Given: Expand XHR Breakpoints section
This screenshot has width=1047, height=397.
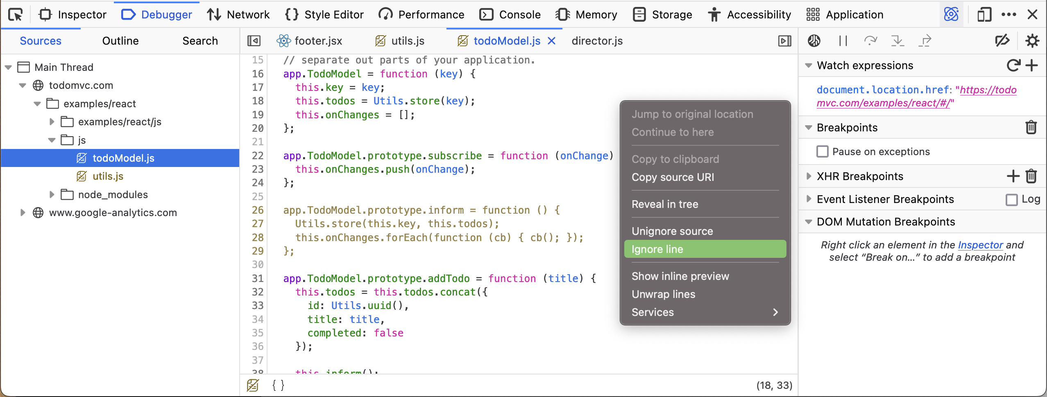Looking at the screenshot, I should pos(809,176).
